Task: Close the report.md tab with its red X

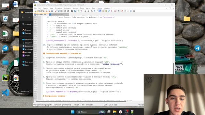Action: [x=47, y=15]
